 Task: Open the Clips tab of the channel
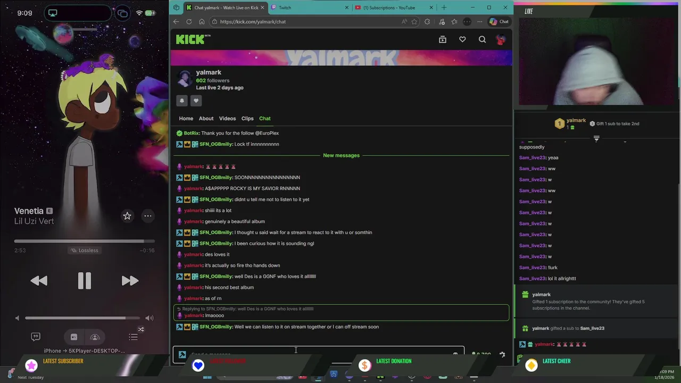point(247,119)
